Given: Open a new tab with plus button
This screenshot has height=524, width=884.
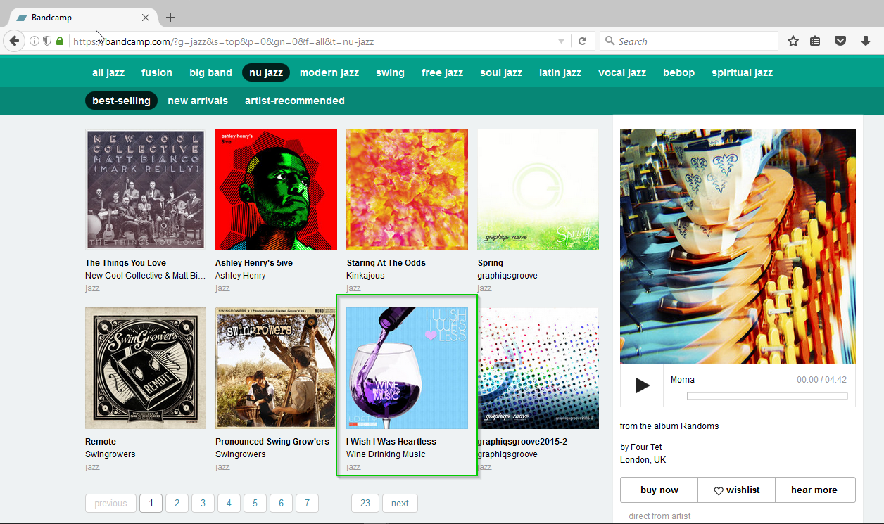Looking at the screenshot, I should [170, 18].
